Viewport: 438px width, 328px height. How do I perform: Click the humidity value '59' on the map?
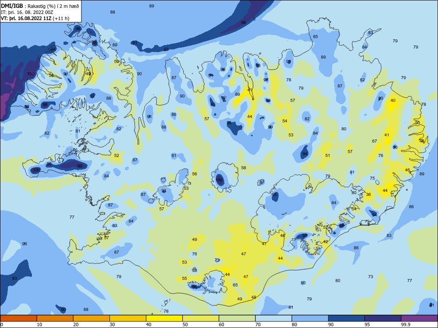[x=117, y=61]
